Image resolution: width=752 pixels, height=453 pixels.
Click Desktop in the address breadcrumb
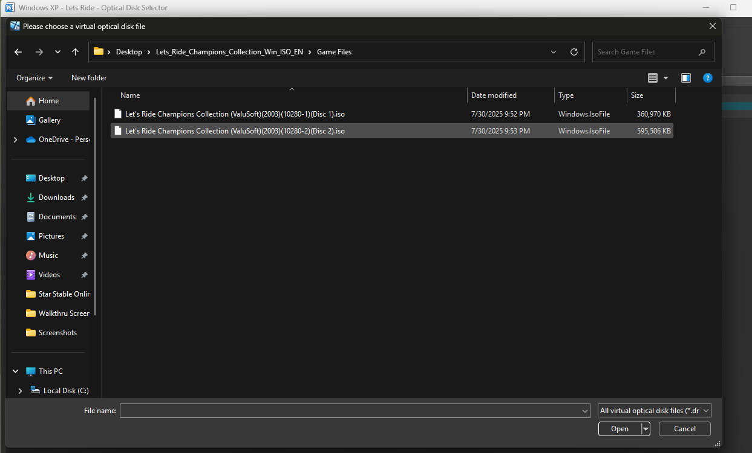point(129,52)
